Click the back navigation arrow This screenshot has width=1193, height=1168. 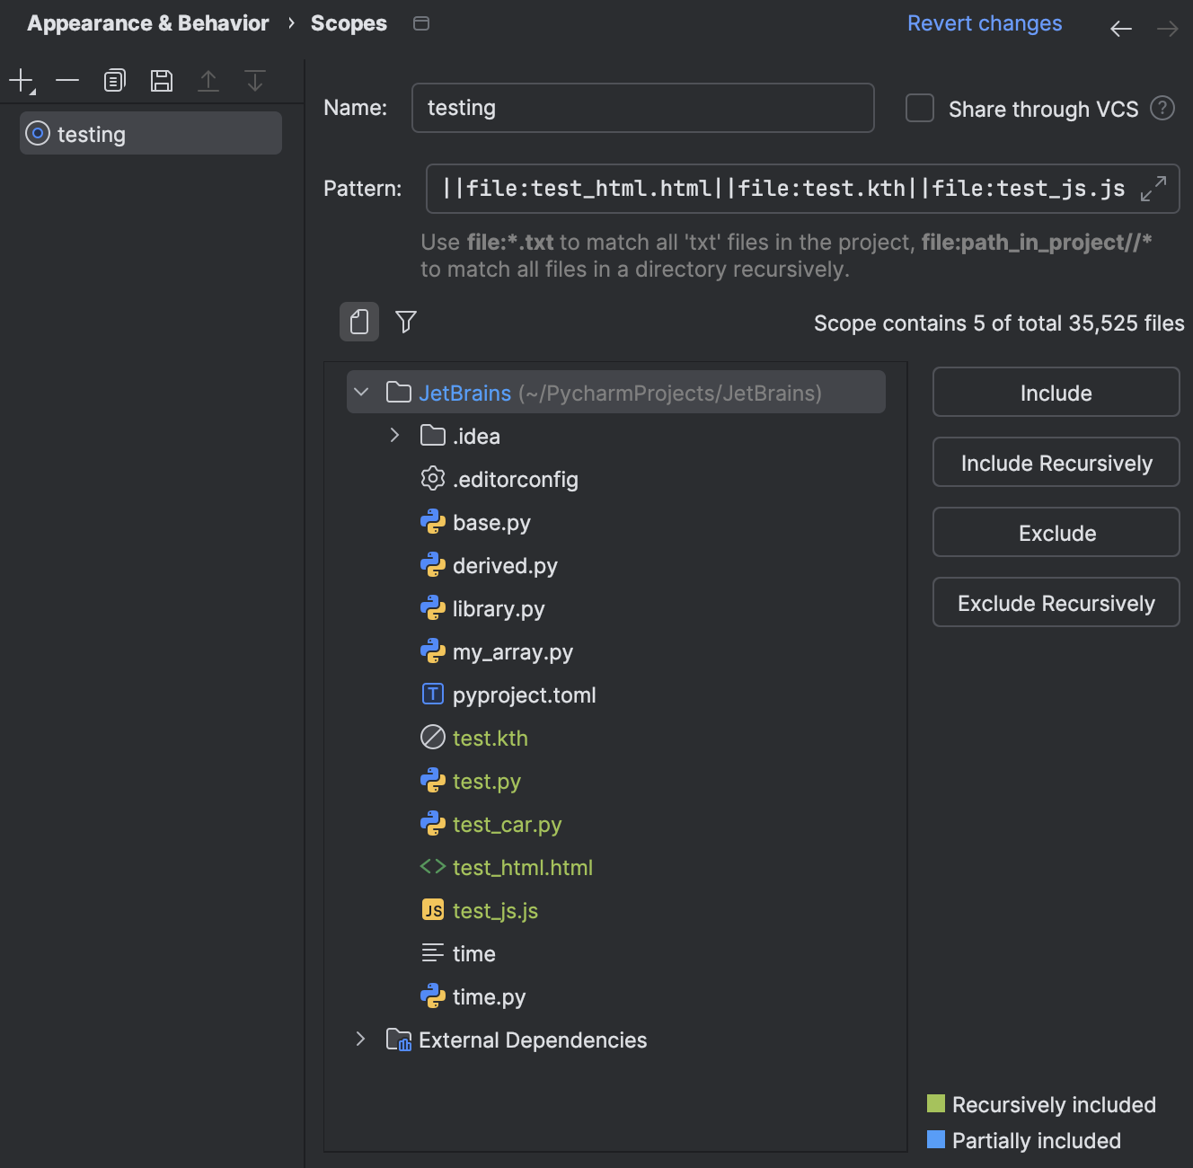click(1120, 28)
